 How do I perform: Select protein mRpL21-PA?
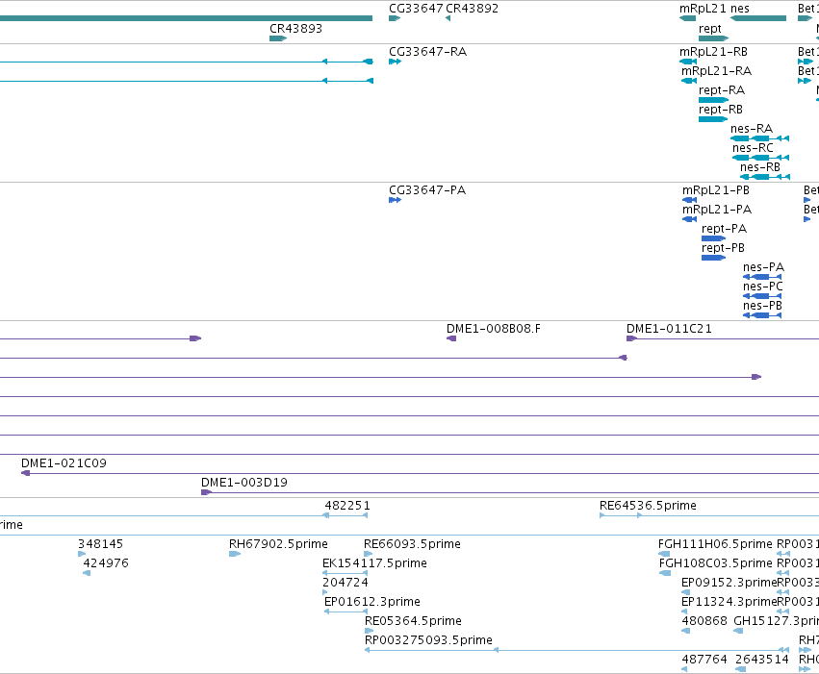coord(717,210)
